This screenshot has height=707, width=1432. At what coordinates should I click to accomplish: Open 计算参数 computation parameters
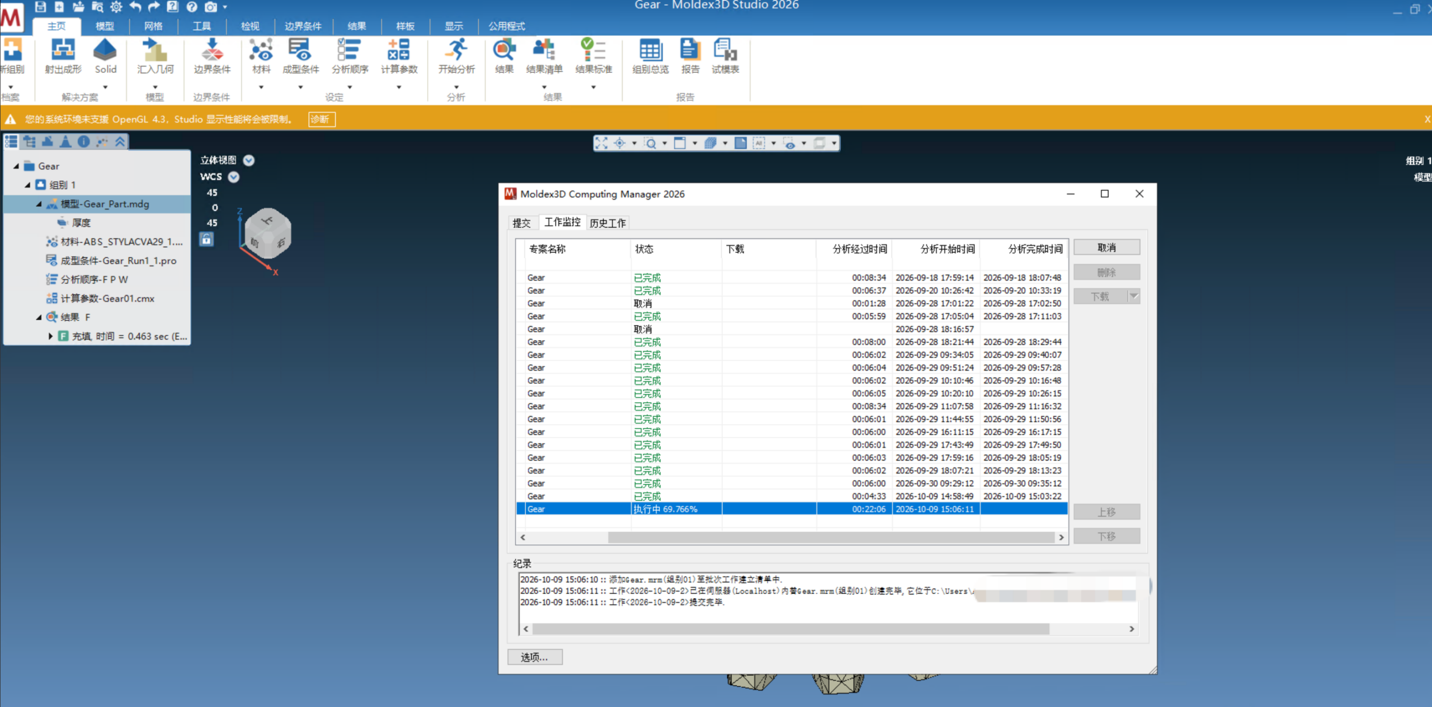[x=399, y=56]
